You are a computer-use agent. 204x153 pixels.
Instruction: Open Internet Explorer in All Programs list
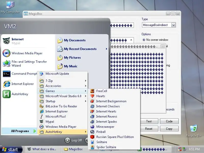click(x=62, y=111)
